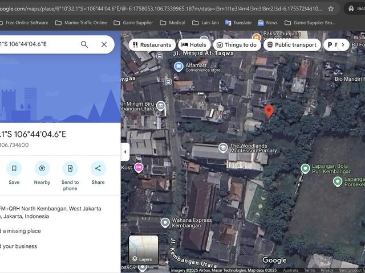This screenshot has height=273, width=365.
Task: Open the Marine Traffic Online bookmark folder
Action: pos(81,23)
